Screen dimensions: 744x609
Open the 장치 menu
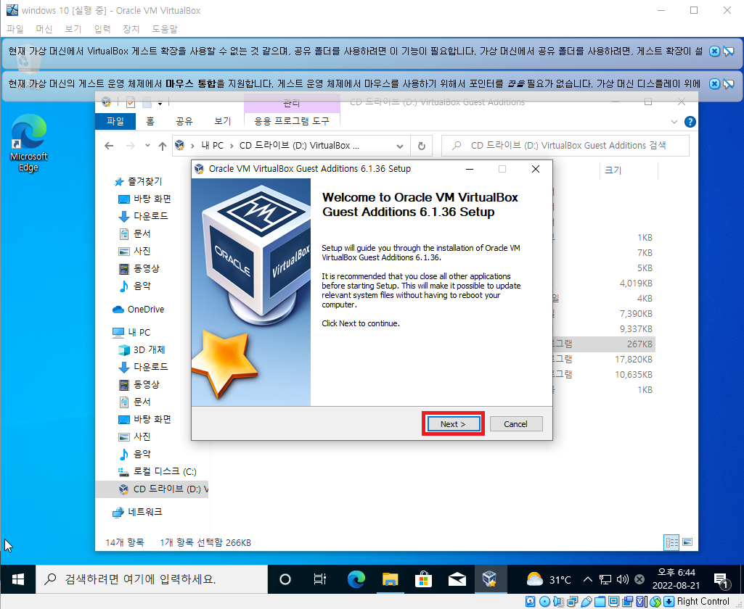point(131,29)
